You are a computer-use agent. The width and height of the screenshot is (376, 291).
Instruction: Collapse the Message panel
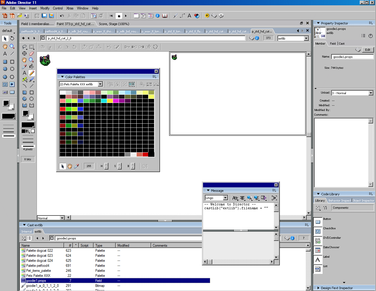[x=208, y=190]
